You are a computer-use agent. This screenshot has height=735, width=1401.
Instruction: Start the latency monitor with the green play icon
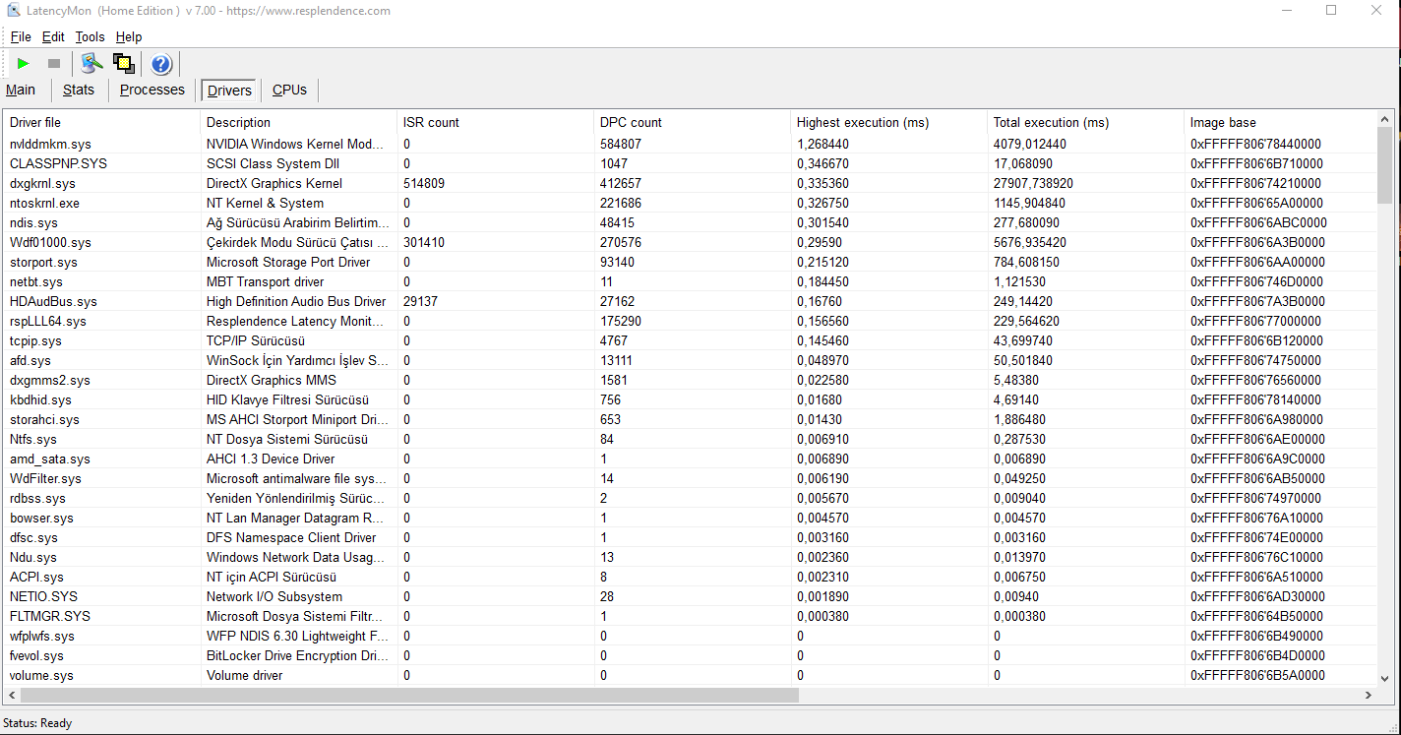(x=24, y=64)
